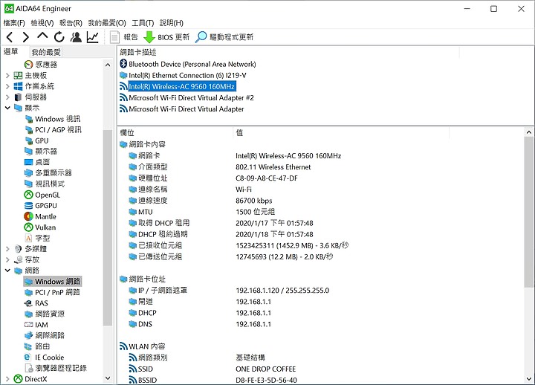Viewport: 535px width, 385px height.
Task: Click the sidebar tree scroll down arrow
Action: click(x=108, y=378)
